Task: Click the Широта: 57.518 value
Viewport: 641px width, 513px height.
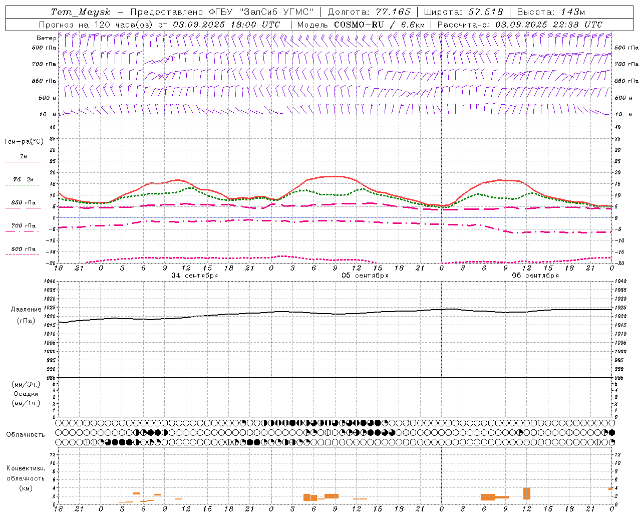Action: pos(463,12)
